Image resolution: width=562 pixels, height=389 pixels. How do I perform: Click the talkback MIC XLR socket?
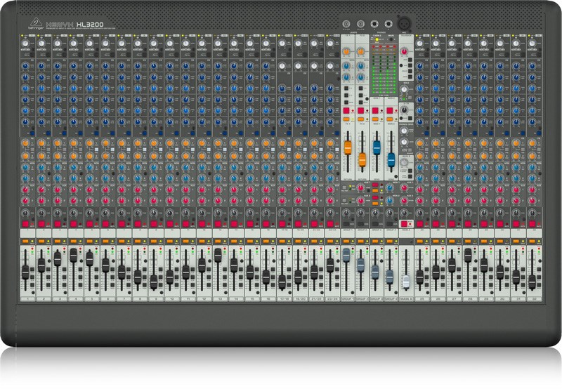pos(405,24)
